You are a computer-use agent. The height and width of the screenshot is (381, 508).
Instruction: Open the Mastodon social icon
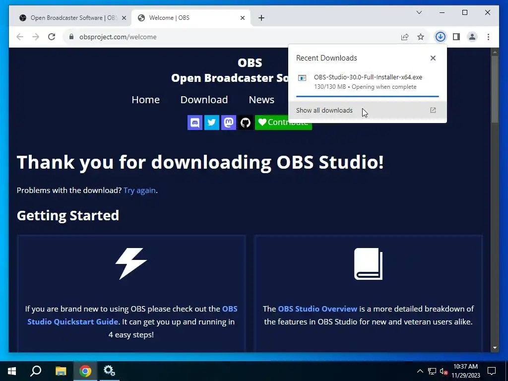pyautogui.click(x=228, y=123)
